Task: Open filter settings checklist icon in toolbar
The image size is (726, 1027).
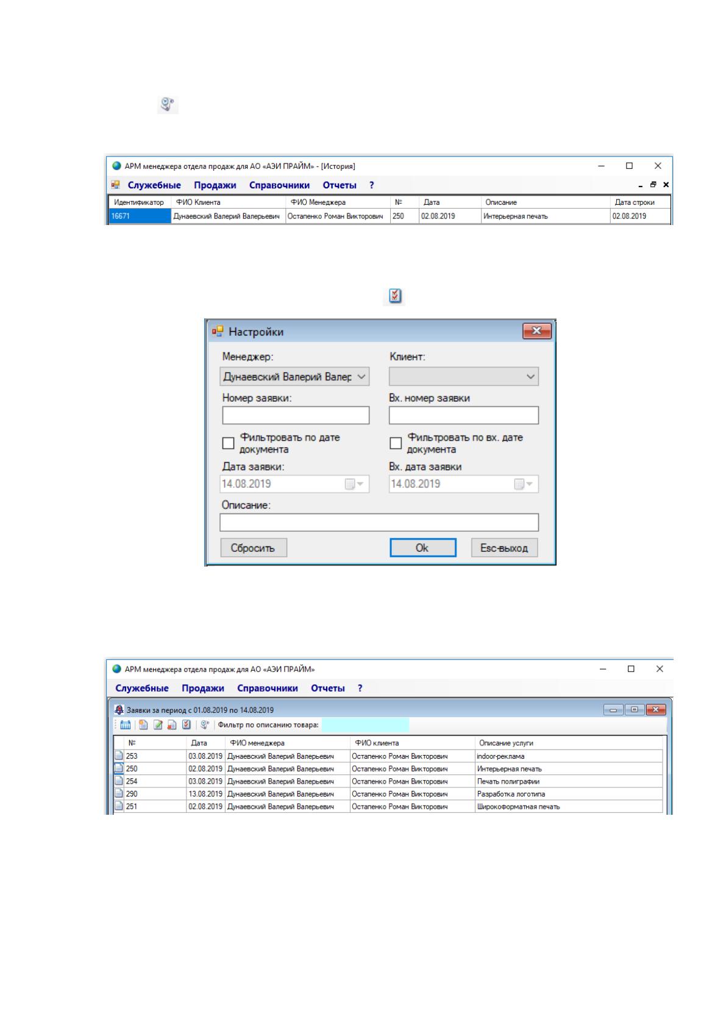Action: coord(187,725)
